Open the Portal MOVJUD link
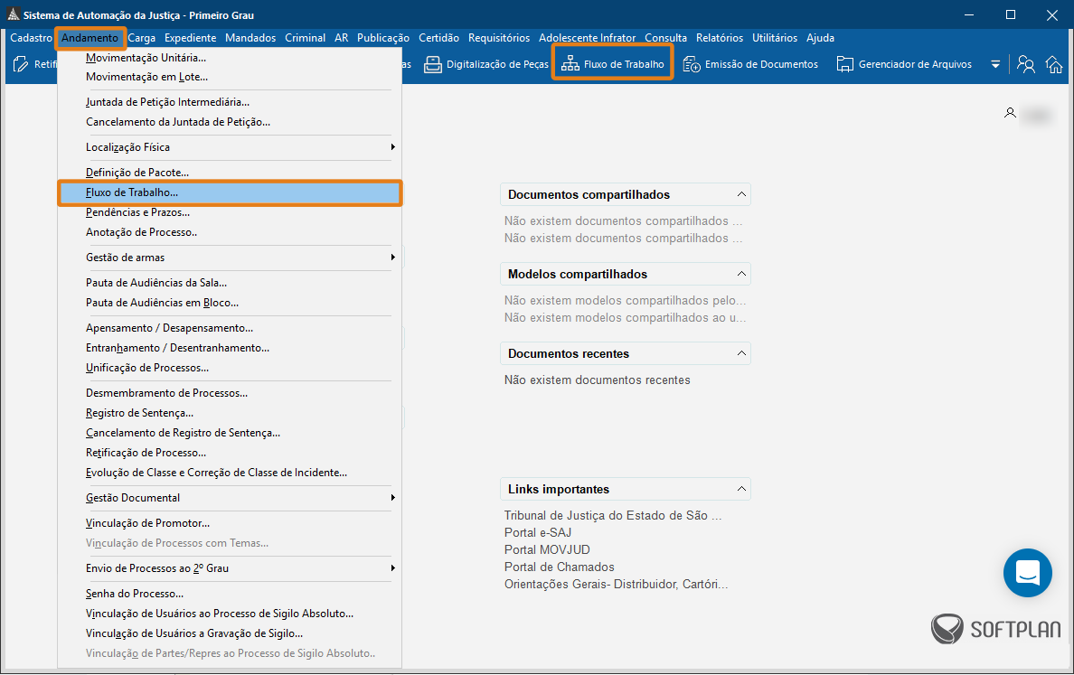The height and width of the screenshot is (675, 1074). tap(547, 549)
